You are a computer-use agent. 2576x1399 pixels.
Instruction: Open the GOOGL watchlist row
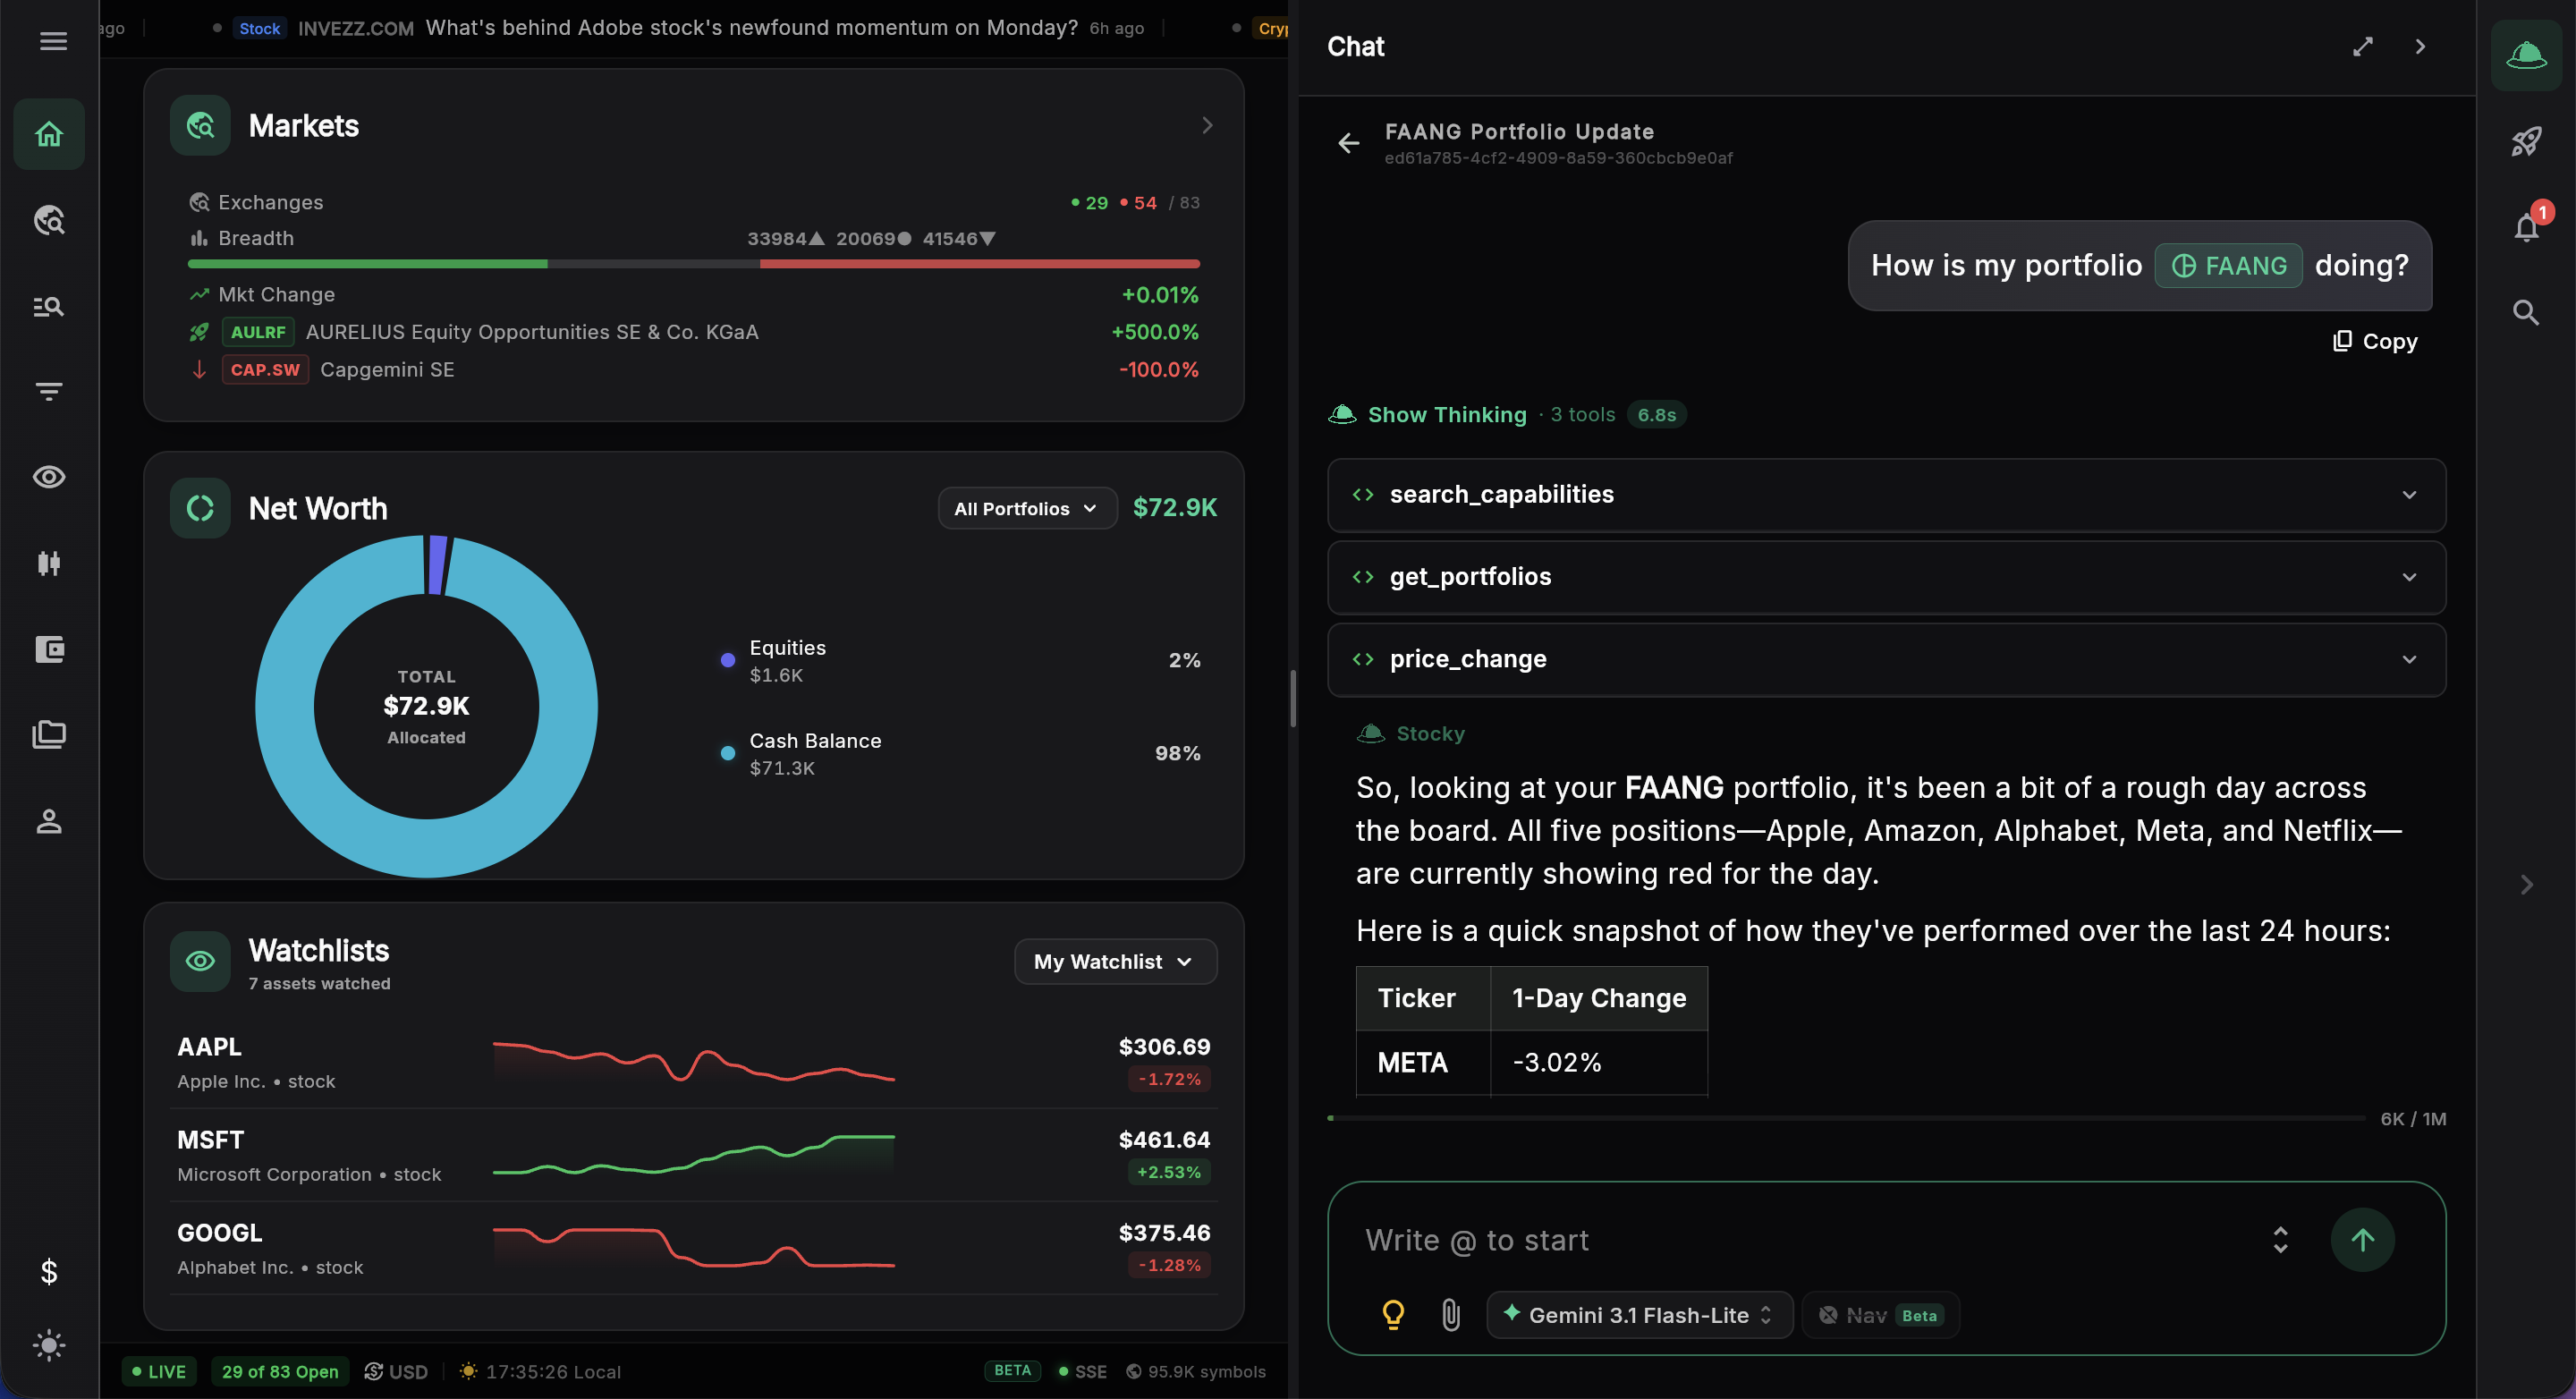[693, 1248]
